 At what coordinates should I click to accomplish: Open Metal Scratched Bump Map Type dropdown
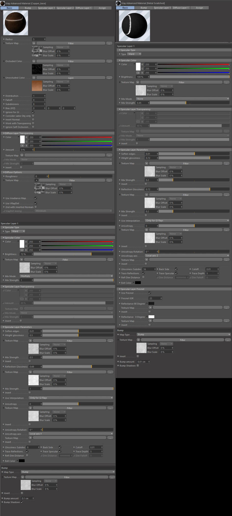click(x=184, y=334)
